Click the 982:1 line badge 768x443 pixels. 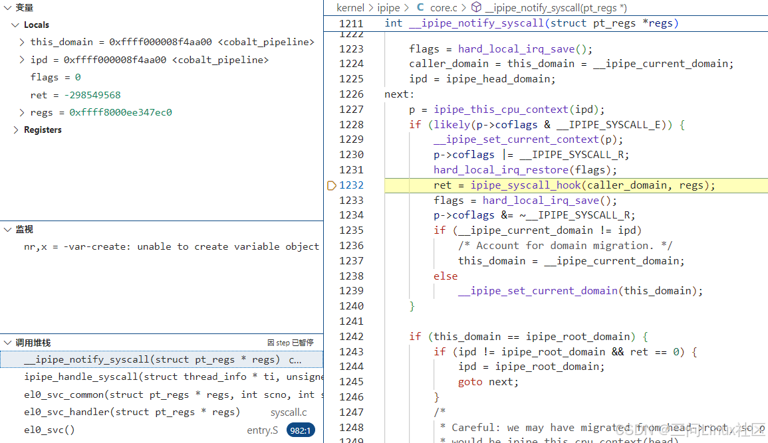301,430
